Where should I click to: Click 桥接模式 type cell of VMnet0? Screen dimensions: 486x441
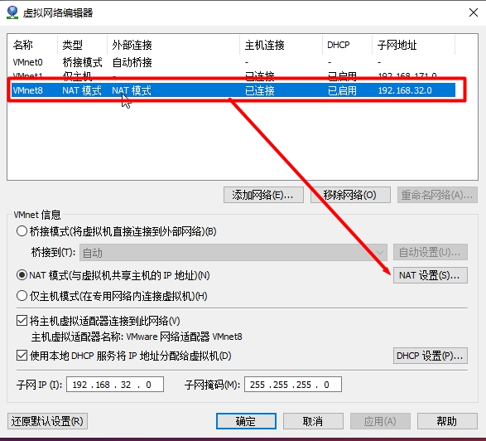(82, 62)
